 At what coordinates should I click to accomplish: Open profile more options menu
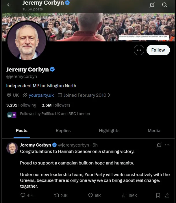pyautogui.click(x=139, y=50)
